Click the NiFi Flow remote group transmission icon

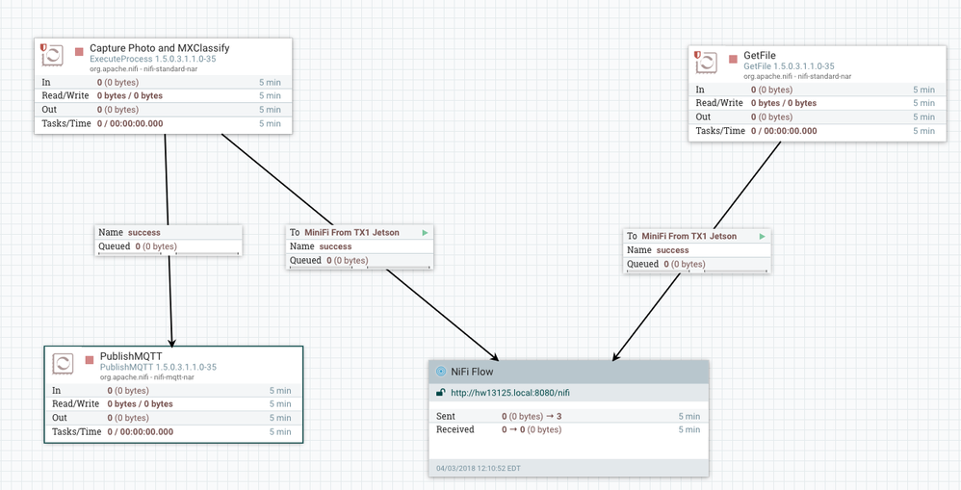pos(441,372)
